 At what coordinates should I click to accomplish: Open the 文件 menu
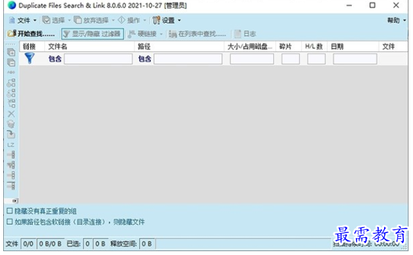(x=23, y=21)
